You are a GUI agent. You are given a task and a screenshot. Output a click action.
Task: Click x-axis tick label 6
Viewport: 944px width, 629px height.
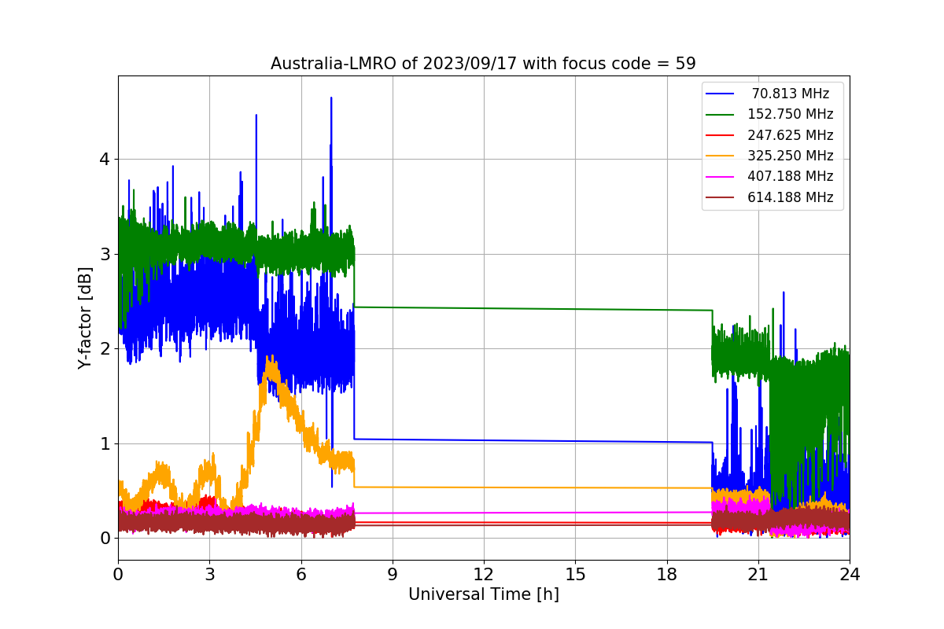click(301, 575)
